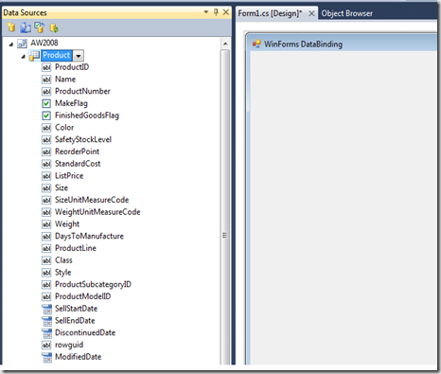The width and height of the screenshot is (441, 374).
Task: Click the textbox icon beside SafetyStockLevel
Action: click(46, 140)
